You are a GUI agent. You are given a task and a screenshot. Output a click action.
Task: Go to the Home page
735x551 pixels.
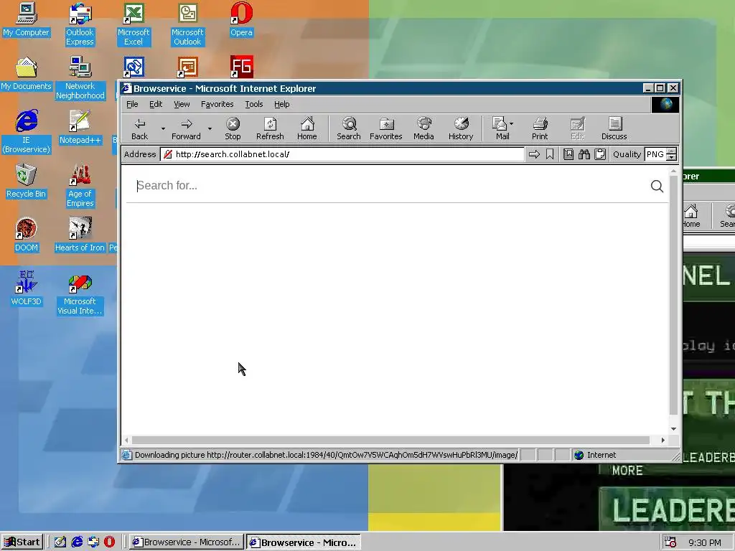(307, 129)
